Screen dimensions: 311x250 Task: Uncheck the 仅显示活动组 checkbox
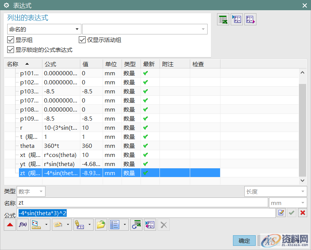pos(82,40)
